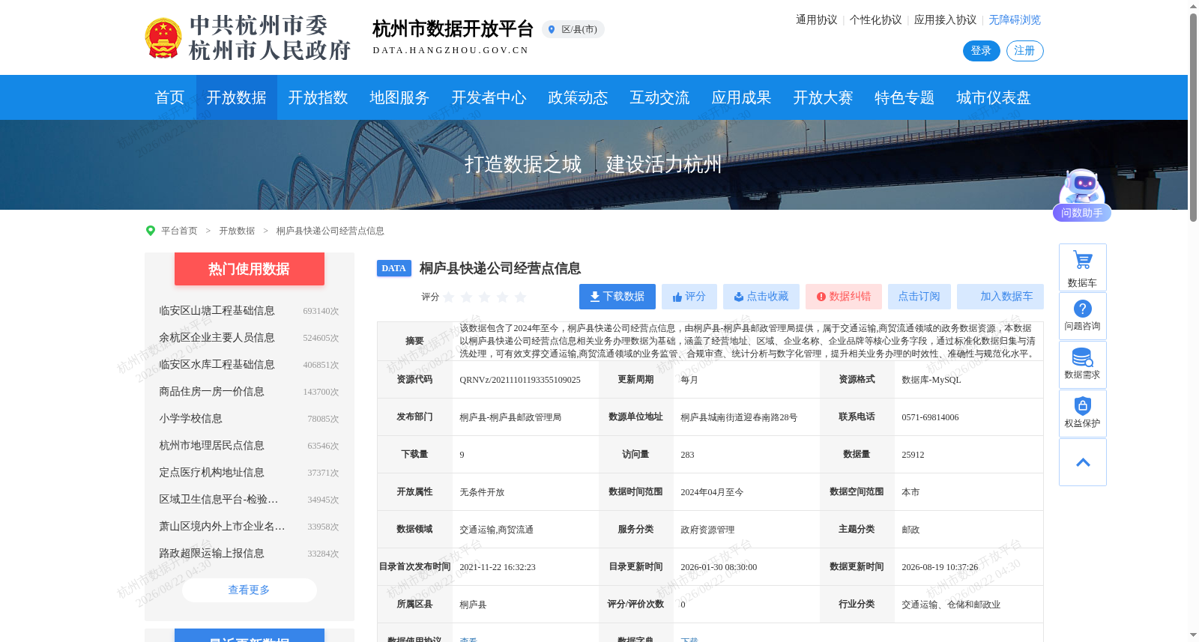1199x642 pixels.
Task: Open 定点医疗机构地址信息 dataset
Action: click(x=211, y=473)
